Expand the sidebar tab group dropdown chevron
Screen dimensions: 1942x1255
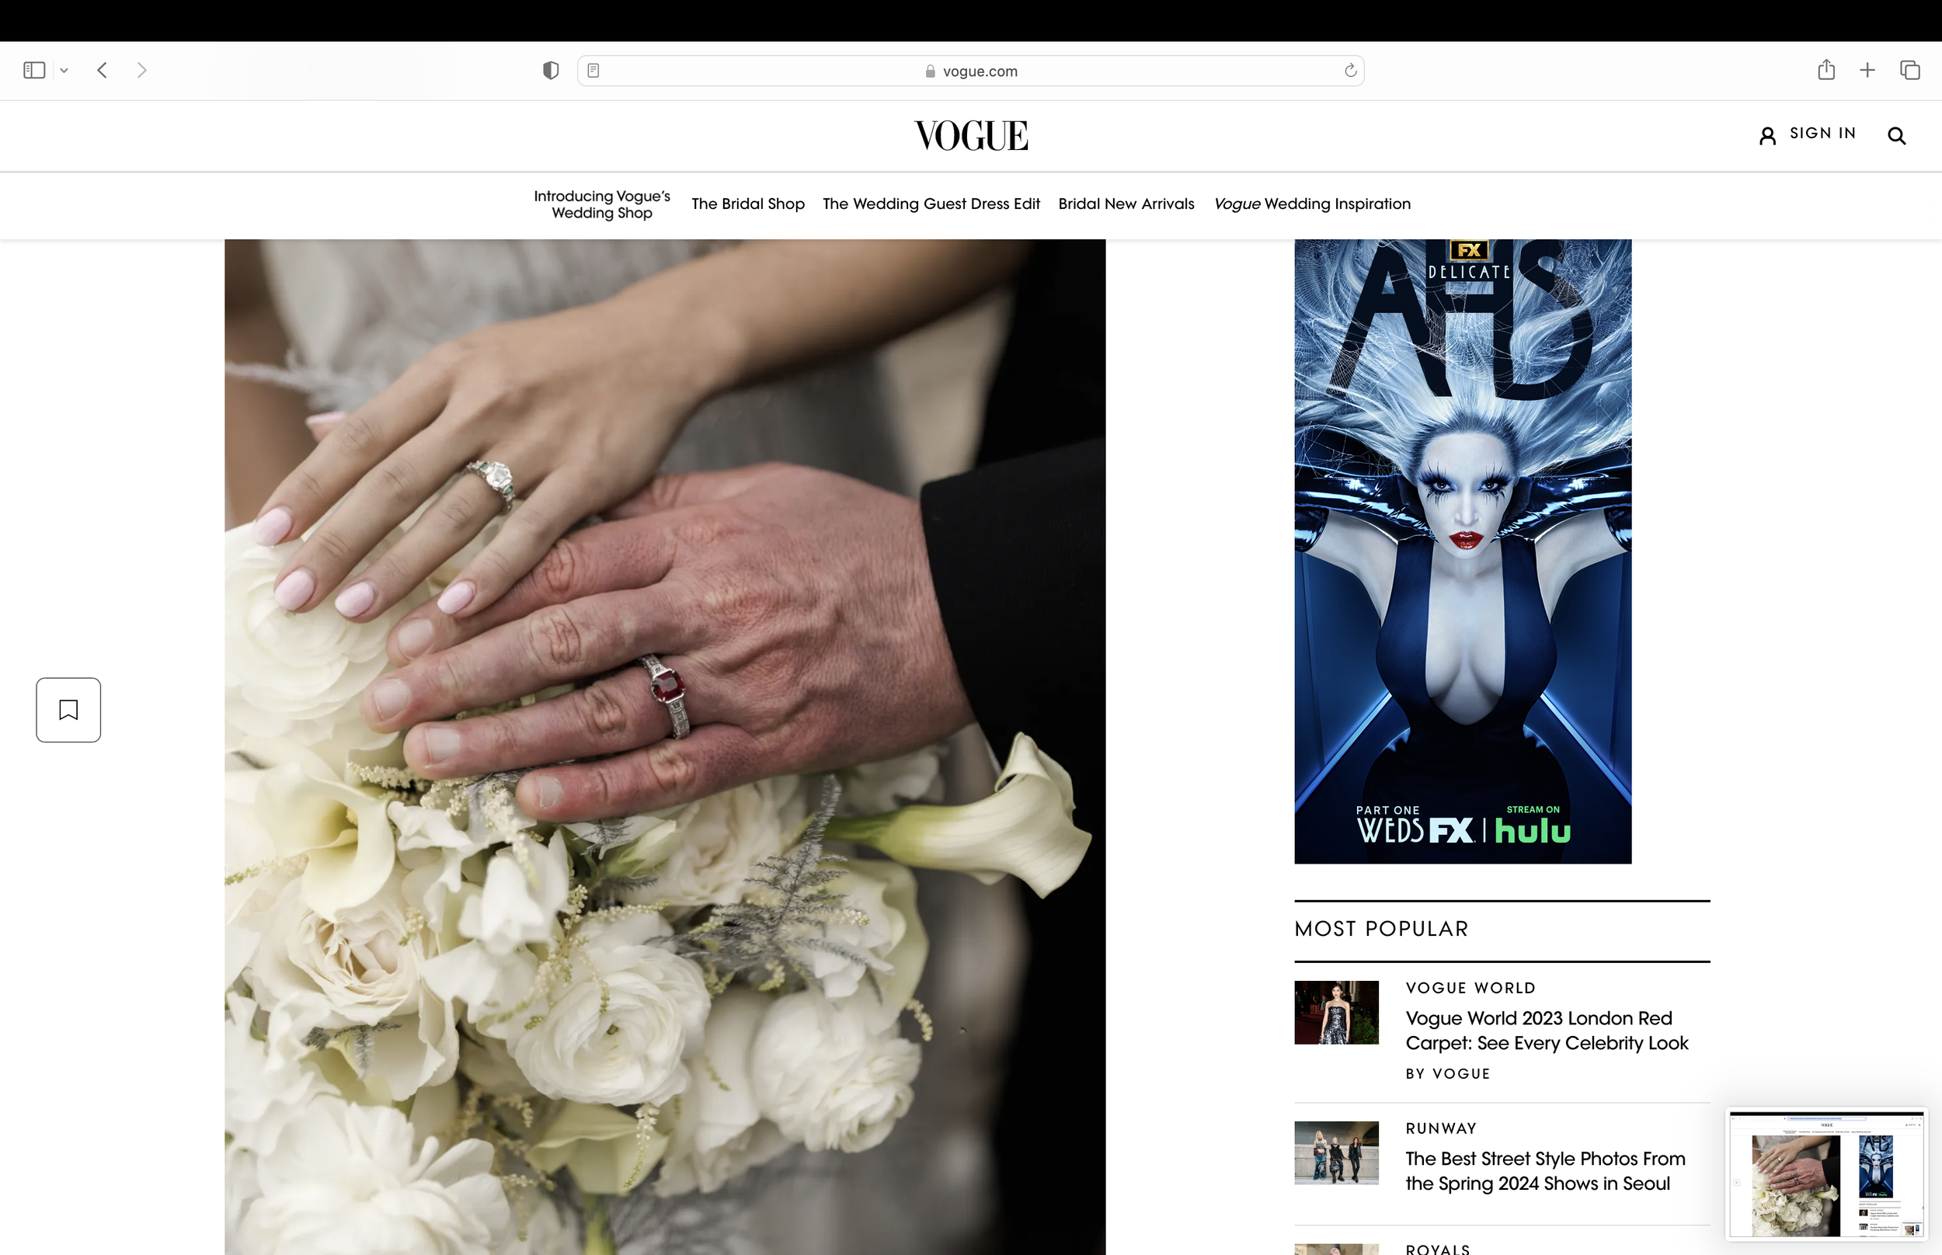[x=64, y=71]
